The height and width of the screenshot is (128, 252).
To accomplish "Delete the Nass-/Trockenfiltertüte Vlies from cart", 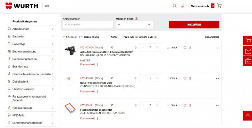I will (x=190, y=78).
